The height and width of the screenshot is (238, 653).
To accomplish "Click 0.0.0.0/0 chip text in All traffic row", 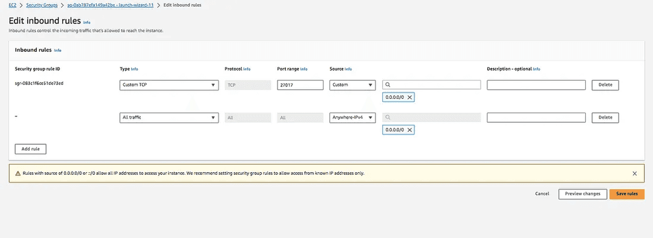I will tap(395, 130).
